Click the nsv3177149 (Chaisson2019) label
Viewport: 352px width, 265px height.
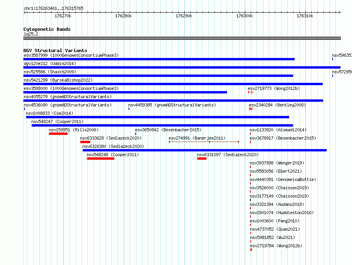[x=279, y=196]
